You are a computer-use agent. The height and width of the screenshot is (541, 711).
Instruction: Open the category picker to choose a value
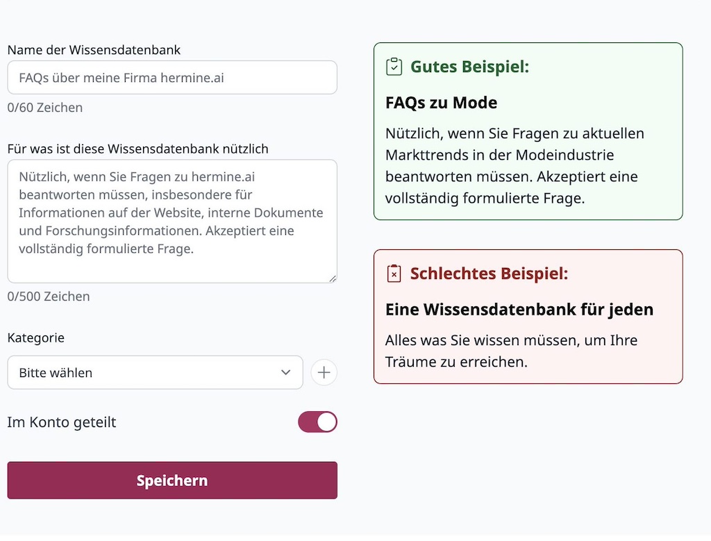pos(156,373)
